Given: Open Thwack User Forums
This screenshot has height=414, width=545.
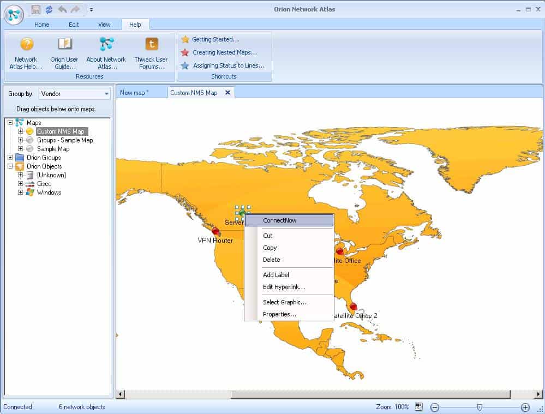Looking at the screenshot, I should [151, 53].
